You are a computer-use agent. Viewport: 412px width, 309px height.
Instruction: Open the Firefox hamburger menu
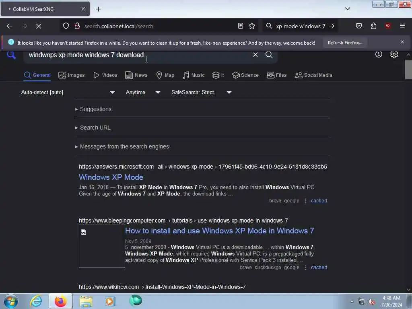pos(402,26)
